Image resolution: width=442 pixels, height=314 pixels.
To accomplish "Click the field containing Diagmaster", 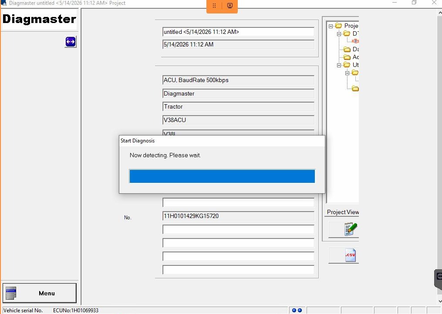I will pos(238,94).
